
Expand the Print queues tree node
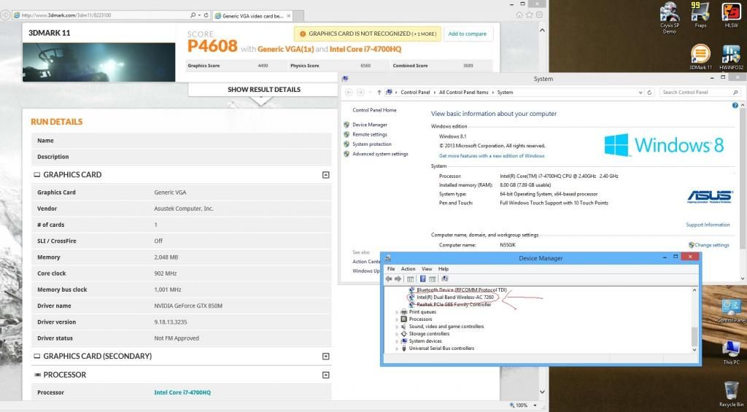coord(398,312)
